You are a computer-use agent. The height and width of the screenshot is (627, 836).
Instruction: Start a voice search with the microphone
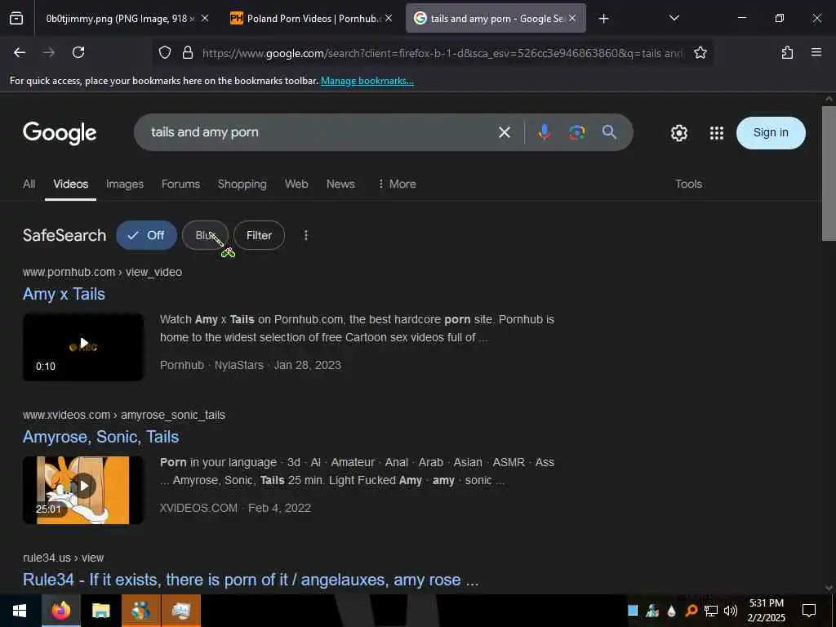click(x=544, y=132)
